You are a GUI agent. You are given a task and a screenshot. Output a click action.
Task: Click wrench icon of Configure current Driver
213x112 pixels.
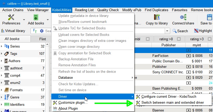138,97
